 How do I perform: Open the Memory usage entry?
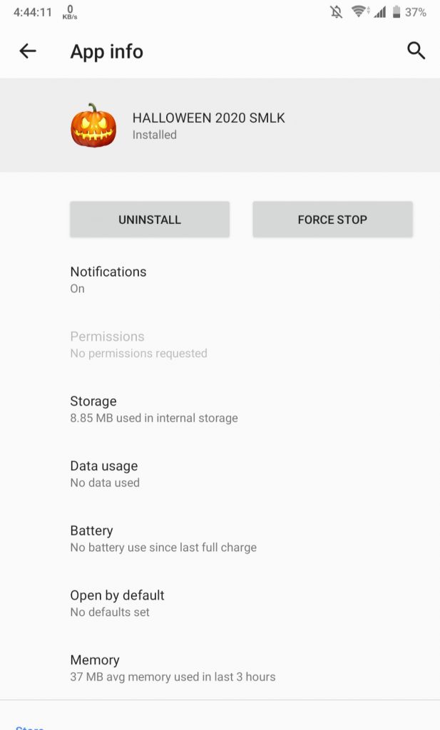click(220, 668)
